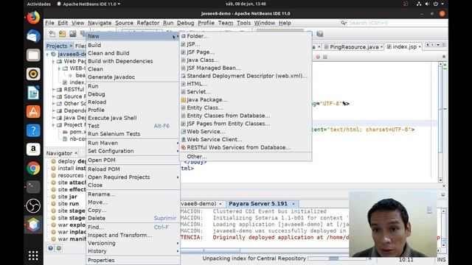Select the deploy goal in Navigator
This screenshot has height=265, width=472.
68,161
